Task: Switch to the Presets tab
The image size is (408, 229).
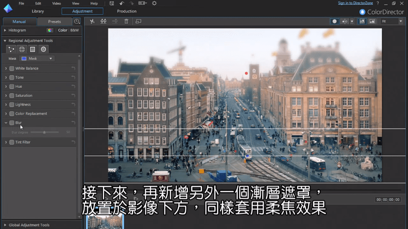Action: click(54, 21)
